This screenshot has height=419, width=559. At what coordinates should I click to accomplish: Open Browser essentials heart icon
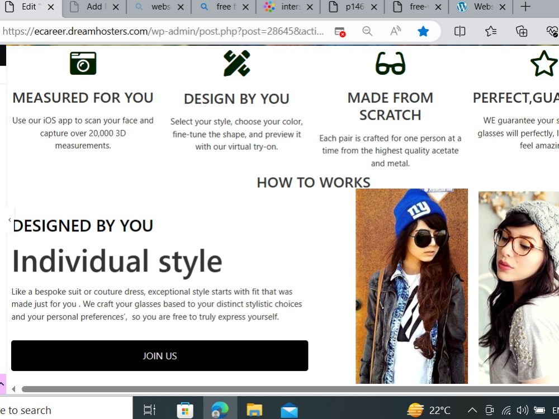552,31
